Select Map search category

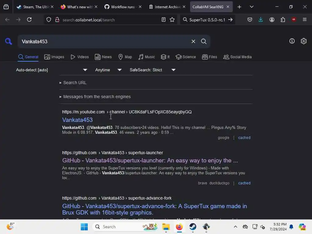(125, 57)
